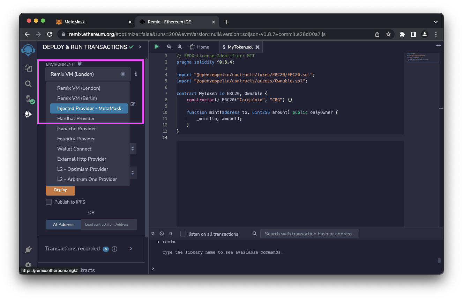Collapse the terminal with double-chevron icon
The image size is (463, 300).
pos(153,234)
